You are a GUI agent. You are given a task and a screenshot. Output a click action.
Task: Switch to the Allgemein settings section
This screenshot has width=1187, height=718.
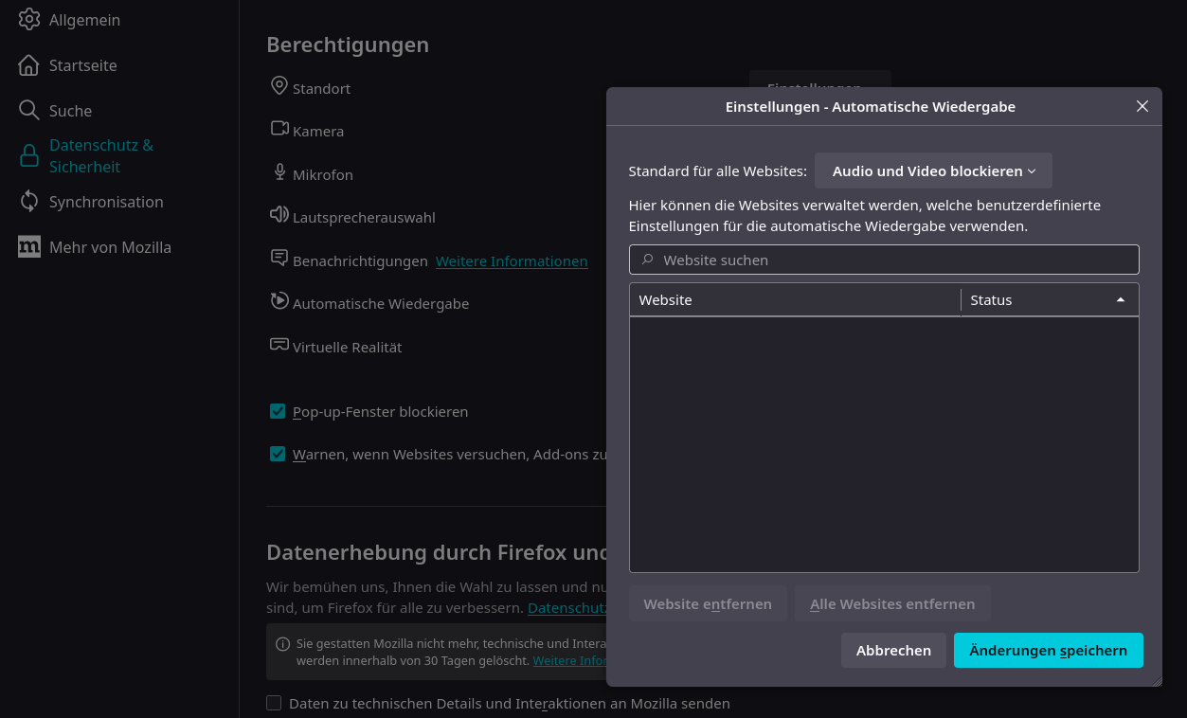(83, 19)
